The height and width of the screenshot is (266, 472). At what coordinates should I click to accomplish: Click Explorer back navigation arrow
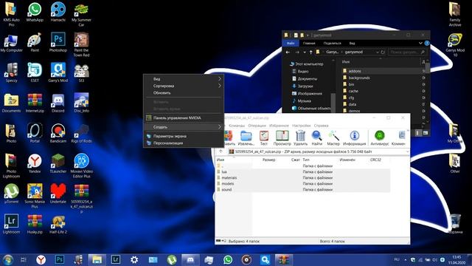288,52
